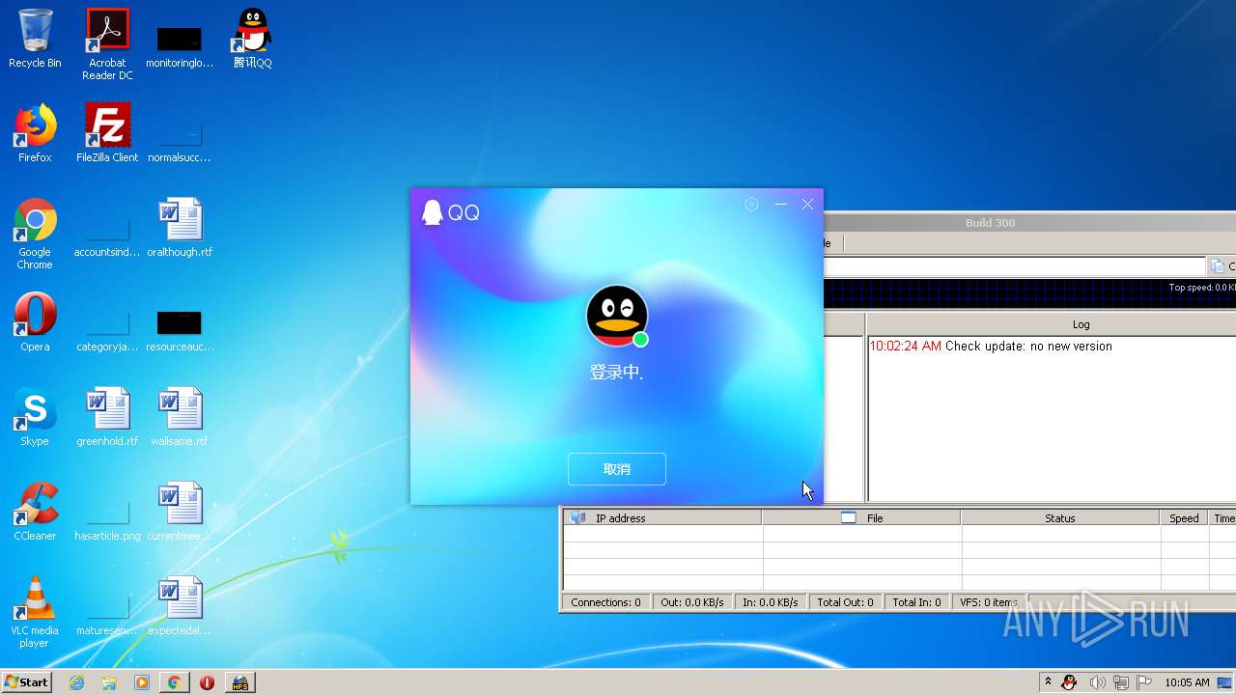Open the Recycle Bin desktop icon
Image resolution: width=1236 pixels, height=695 pixels.
pos(35,39)
